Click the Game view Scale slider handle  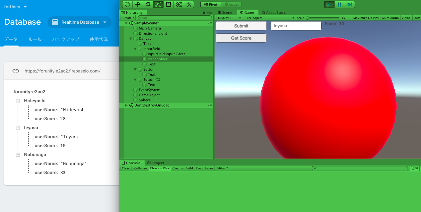point(307,18)
